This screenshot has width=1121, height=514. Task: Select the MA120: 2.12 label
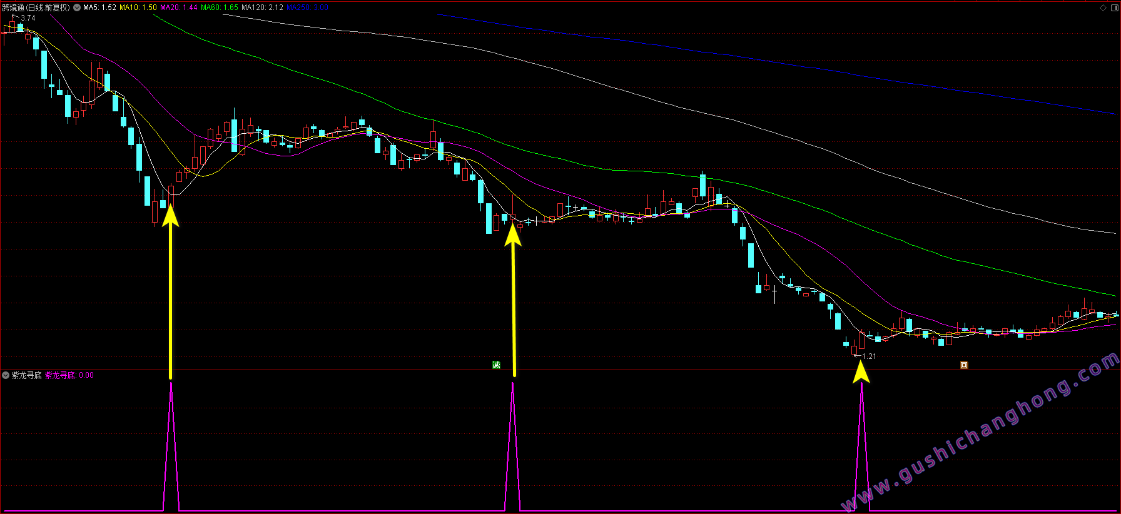[263, 8]
